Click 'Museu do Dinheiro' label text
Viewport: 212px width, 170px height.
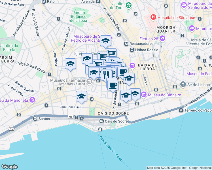[x=165, y=95]
